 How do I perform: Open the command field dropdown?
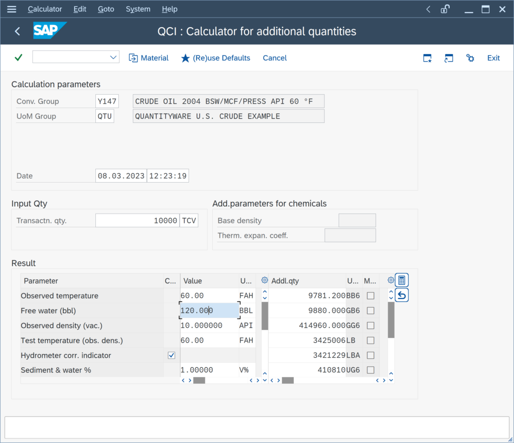113,57
